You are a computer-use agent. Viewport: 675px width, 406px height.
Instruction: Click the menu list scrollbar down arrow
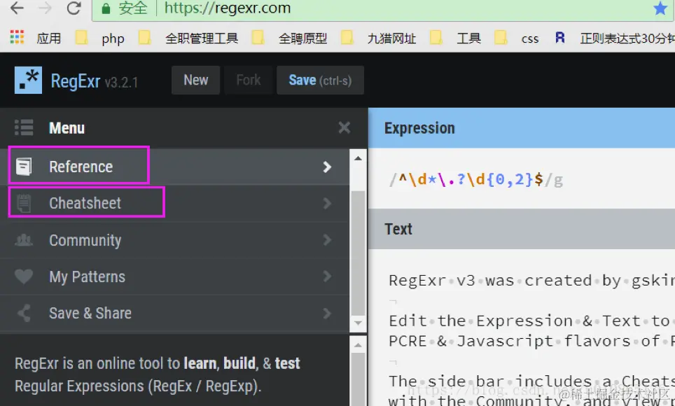tap(358, 323)
